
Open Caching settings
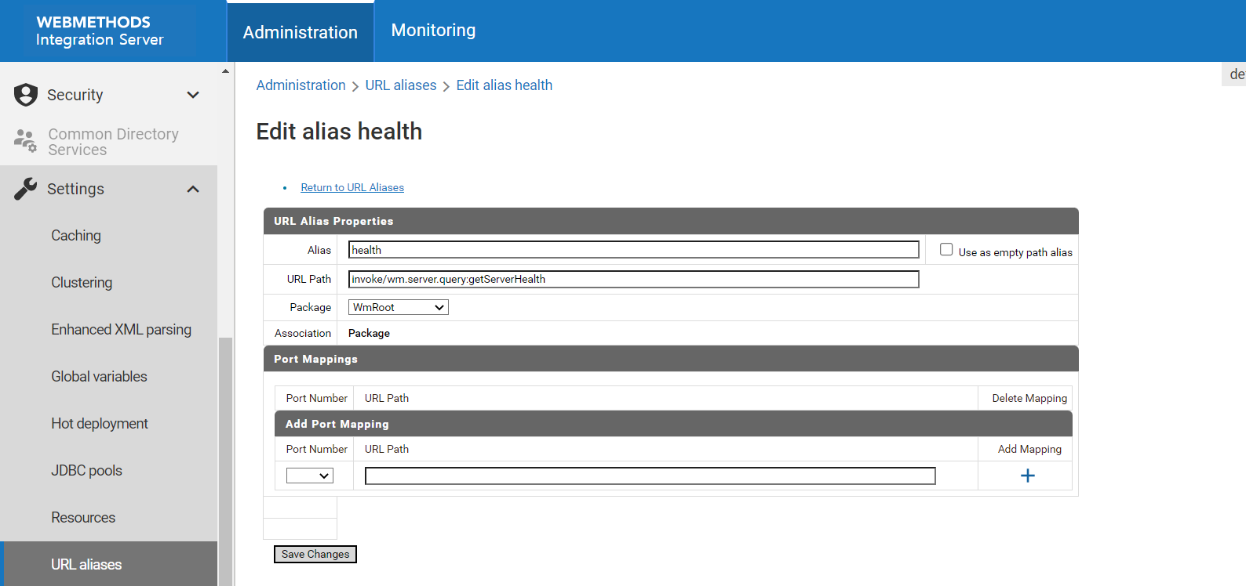(76, 236)
